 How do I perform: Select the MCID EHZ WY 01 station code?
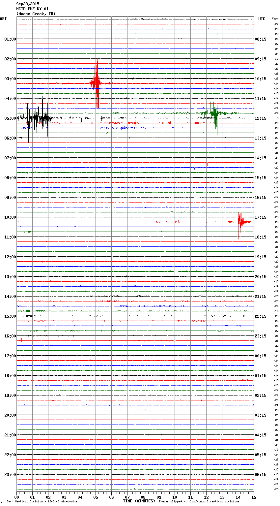[32, 9]
